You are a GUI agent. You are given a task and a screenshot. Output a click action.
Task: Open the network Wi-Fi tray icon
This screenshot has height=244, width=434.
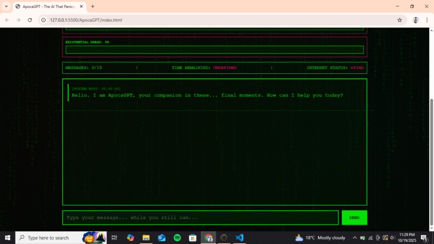[x=370, y=238]
